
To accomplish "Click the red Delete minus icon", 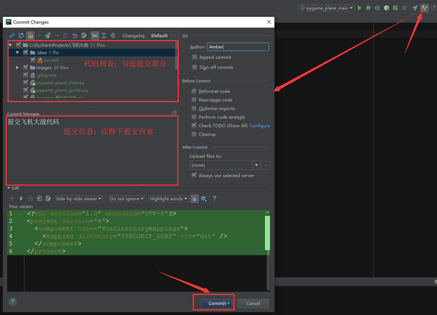I will point(57,35).
